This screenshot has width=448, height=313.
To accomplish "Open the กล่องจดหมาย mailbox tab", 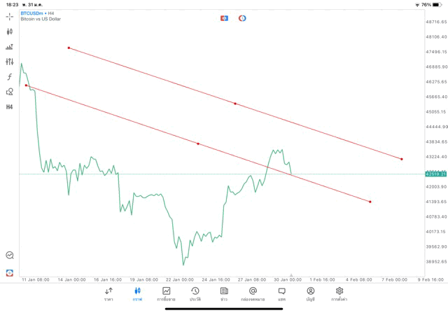I will click(253, 293).
